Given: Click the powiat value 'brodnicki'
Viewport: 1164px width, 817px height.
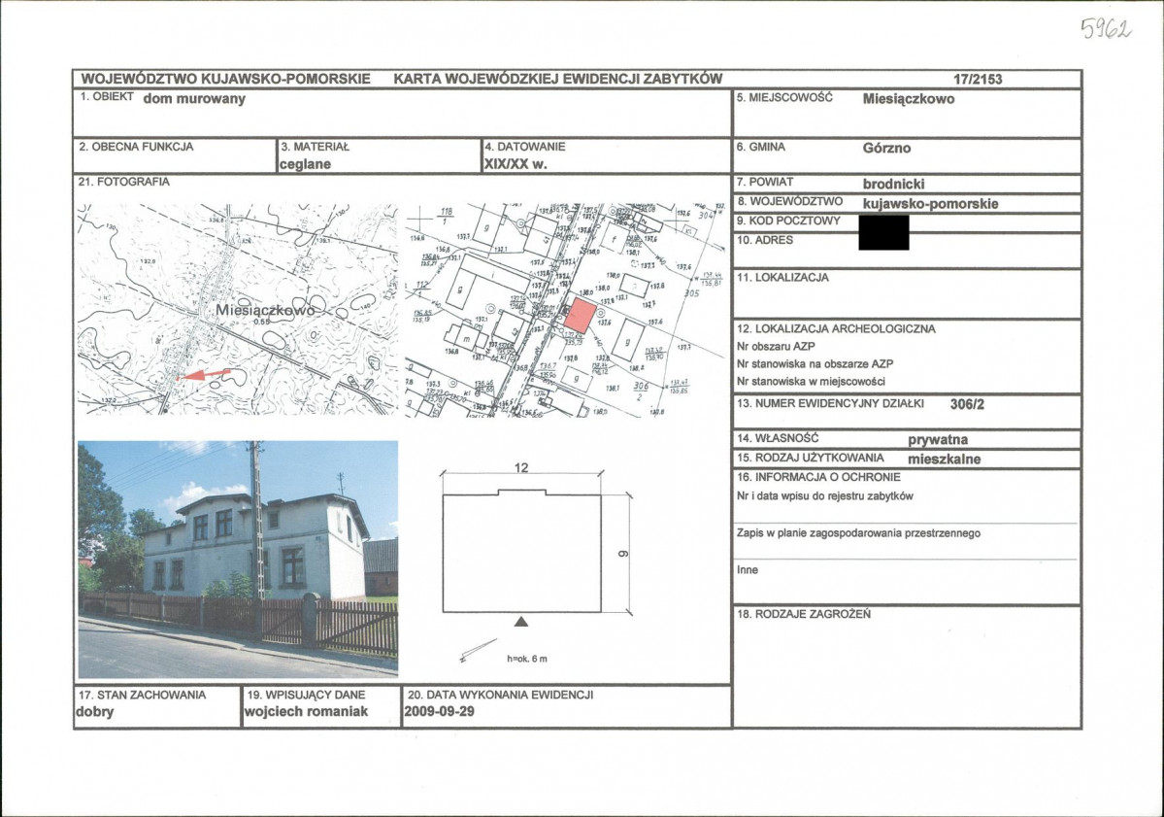Looking at the screenshot, I should [x=894, y=184].
